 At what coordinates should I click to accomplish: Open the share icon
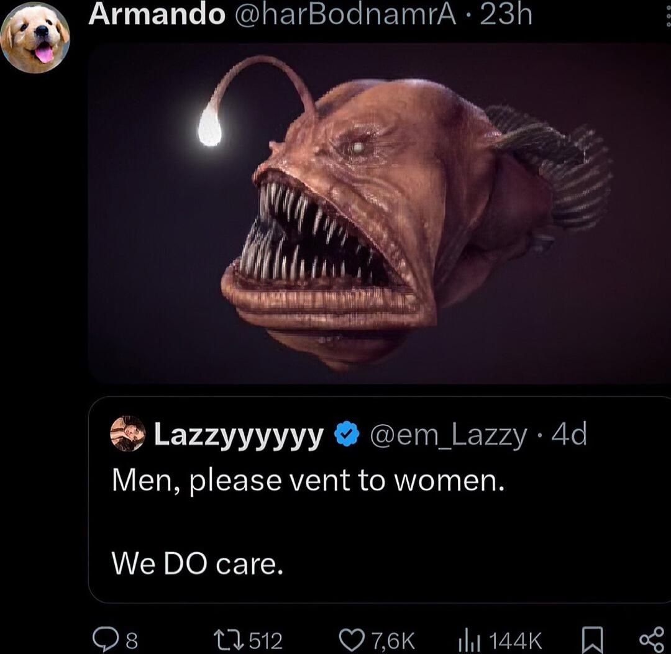click(651, 640)
